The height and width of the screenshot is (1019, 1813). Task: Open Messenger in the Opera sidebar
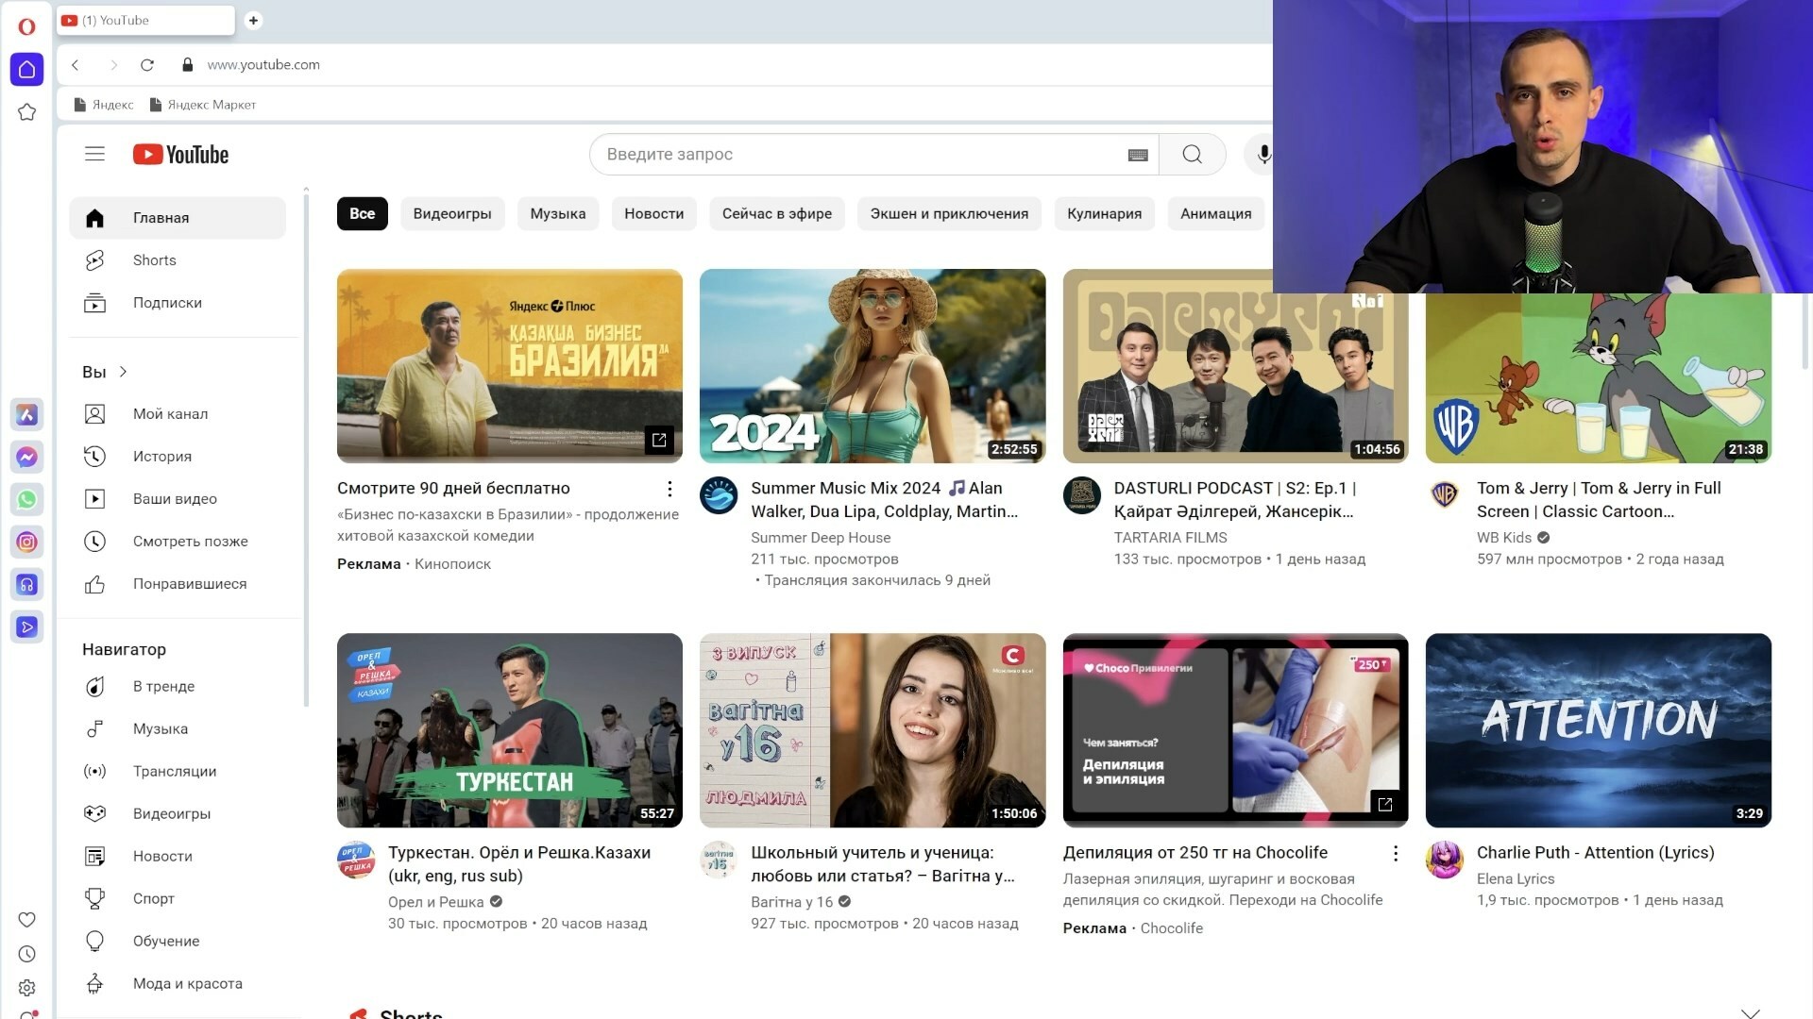26,457
